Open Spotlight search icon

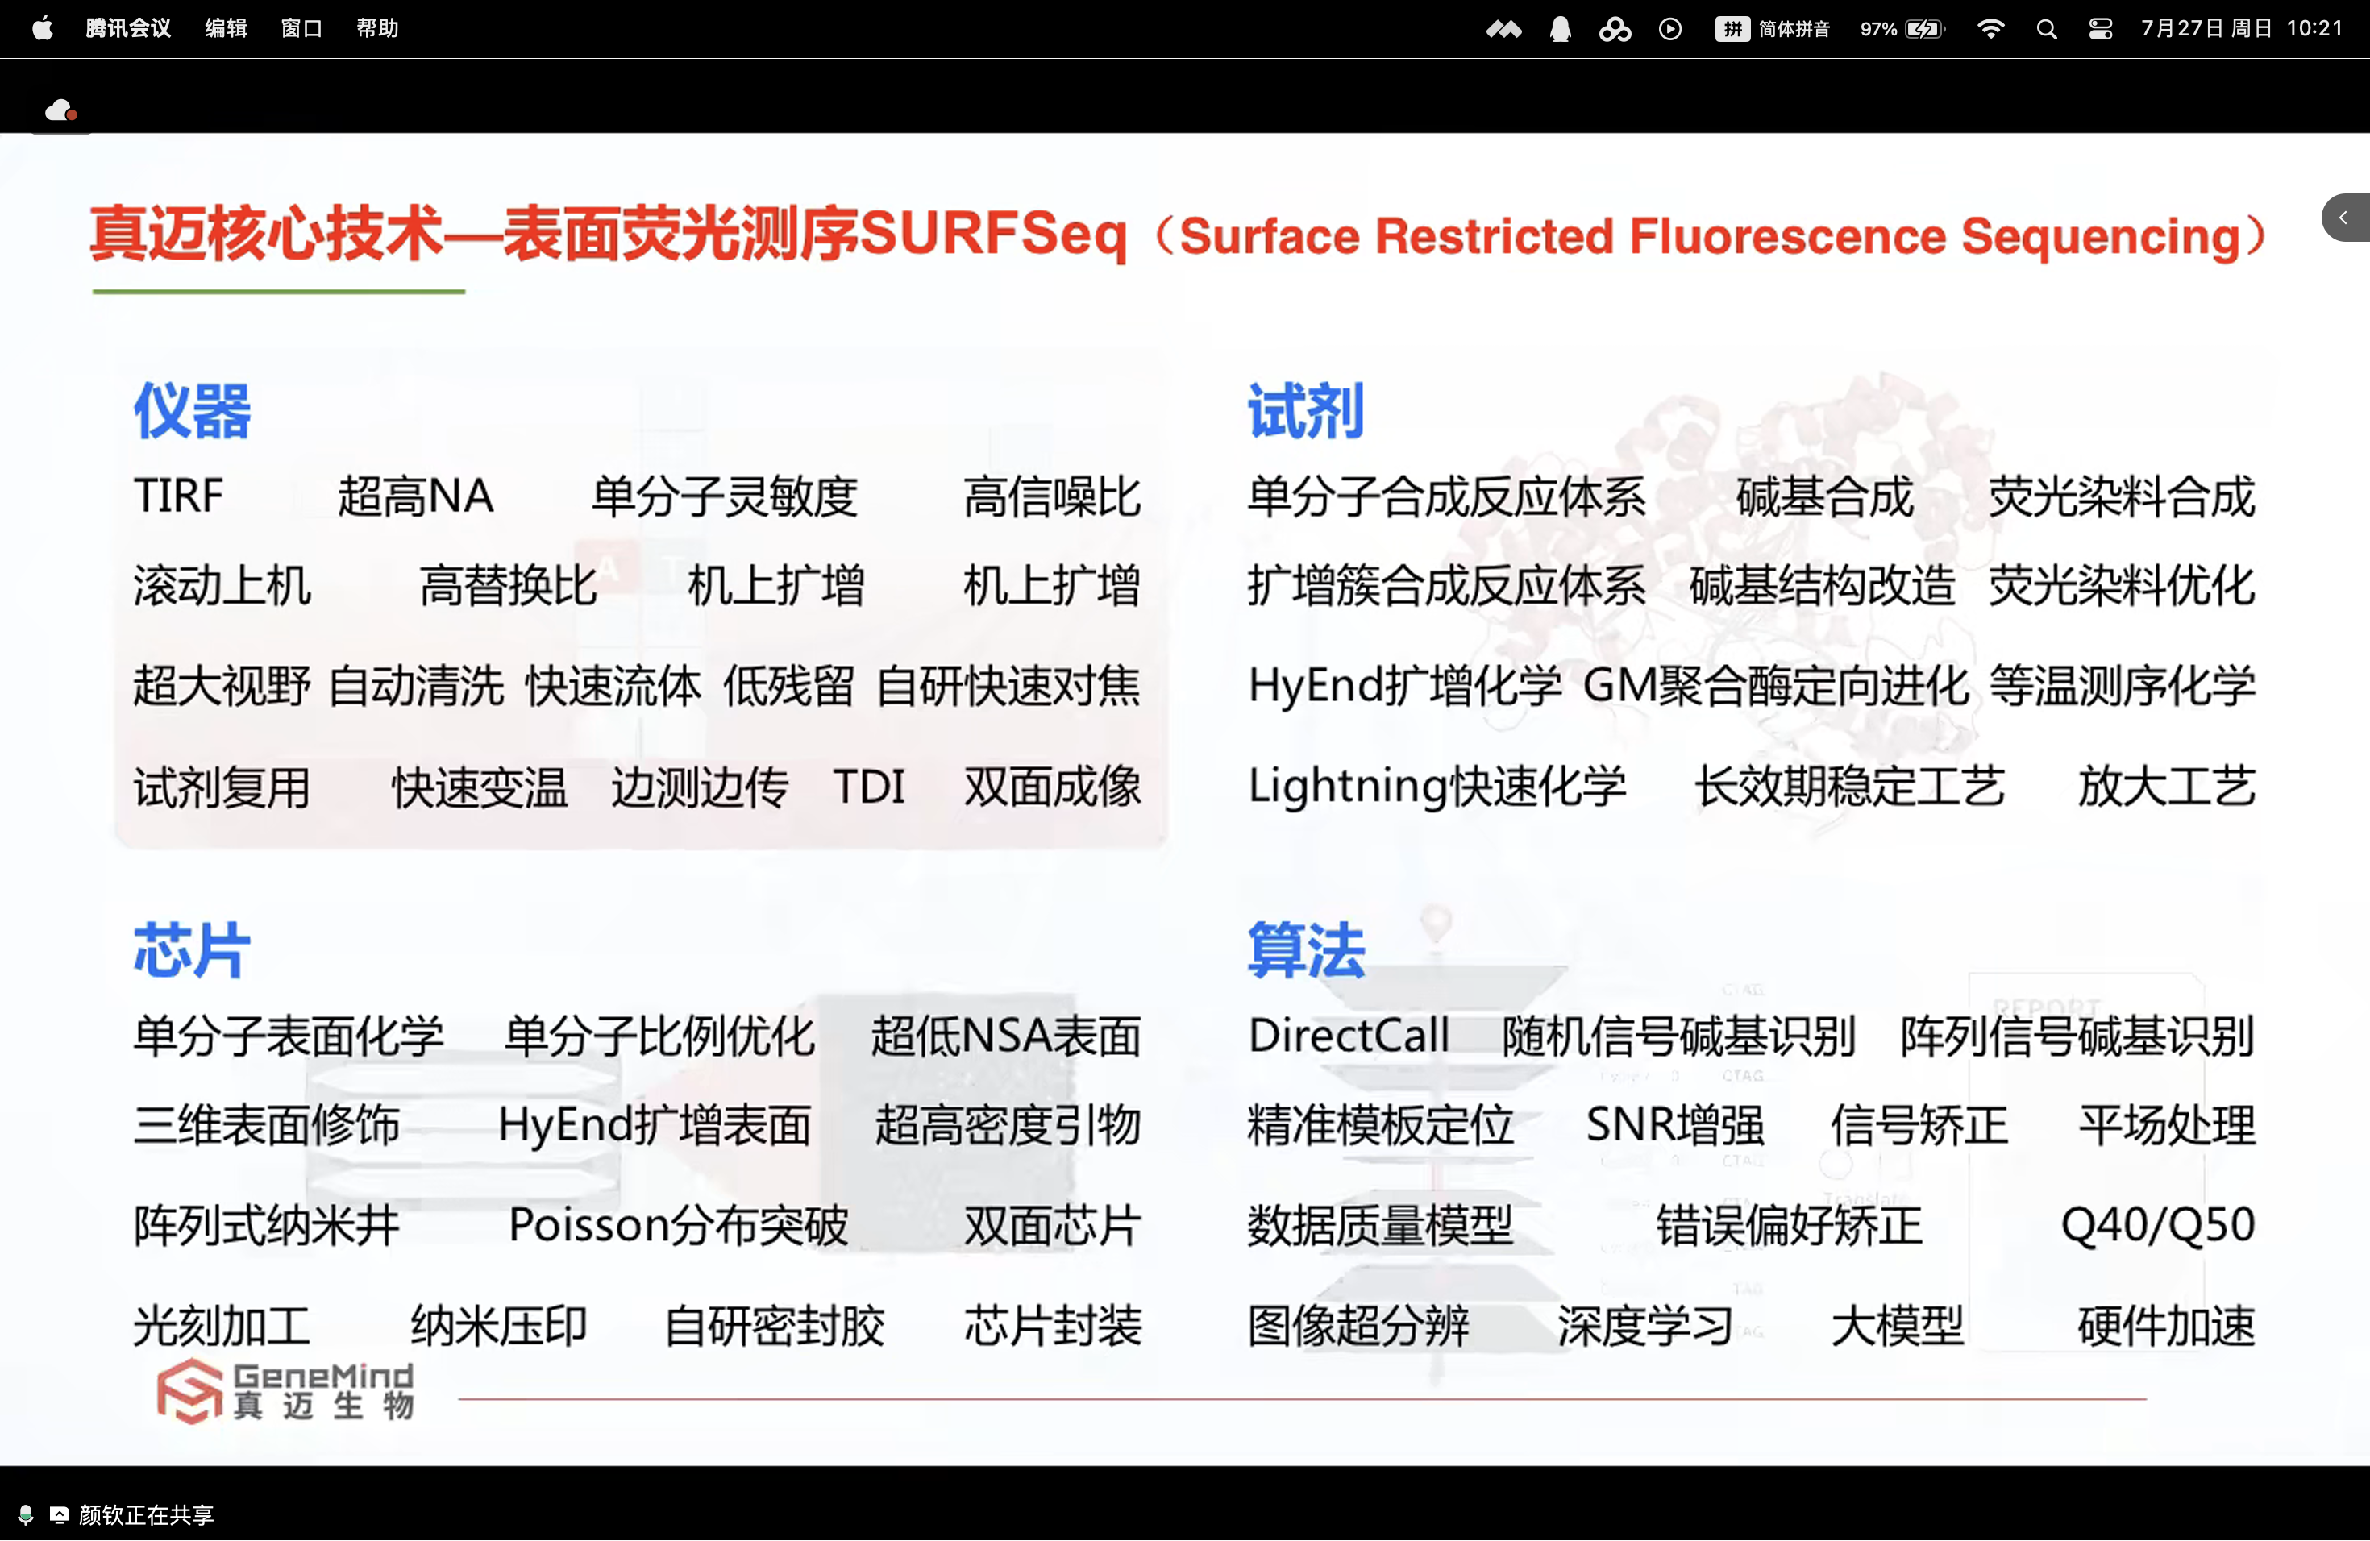click(2047, 29)
